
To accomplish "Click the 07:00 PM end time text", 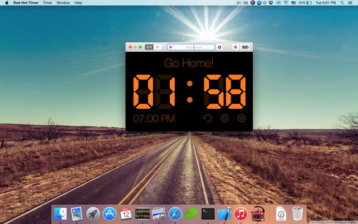I will click(x=154, y=118).
